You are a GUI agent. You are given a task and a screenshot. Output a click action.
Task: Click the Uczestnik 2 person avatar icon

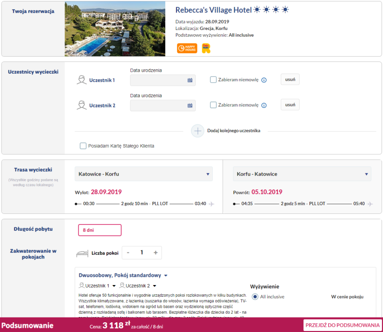pyautogui.click(x=81, y=106)
